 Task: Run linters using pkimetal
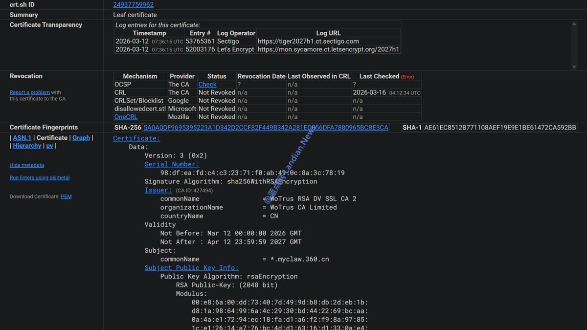40,177
